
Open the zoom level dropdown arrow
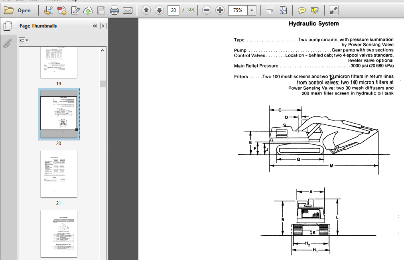[252, 10]
